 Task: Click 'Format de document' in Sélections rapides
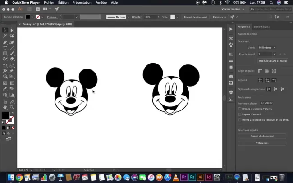point(262,136)
